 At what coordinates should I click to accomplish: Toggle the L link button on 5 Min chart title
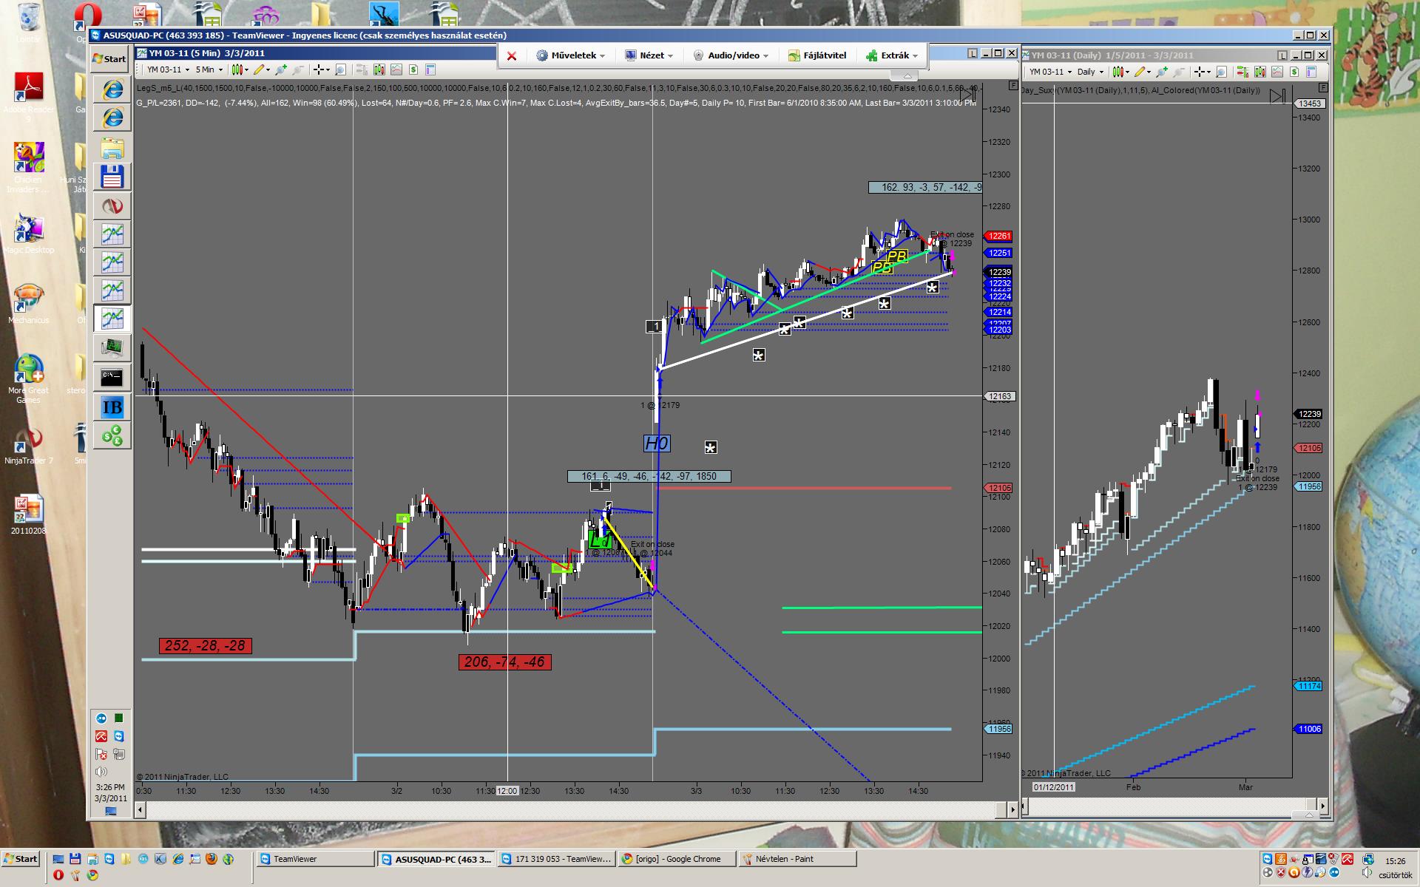pyautogui.click(x=973, y=53)
